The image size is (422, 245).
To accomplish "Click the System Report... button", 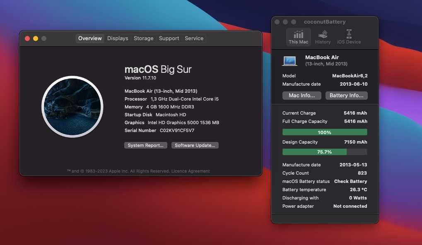I will tap(146, 145).
